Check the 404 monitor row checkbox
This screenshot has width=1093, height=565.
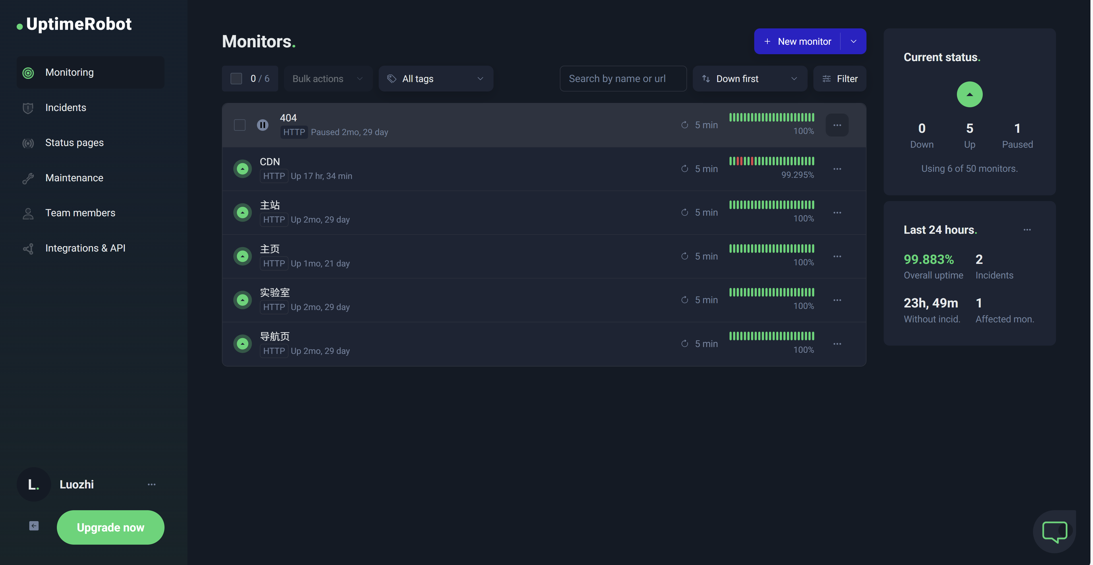[240, 125]
